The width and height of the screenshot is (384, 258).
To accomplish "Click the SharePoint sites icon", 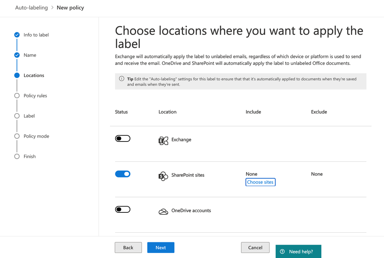I will click(163, 176).
